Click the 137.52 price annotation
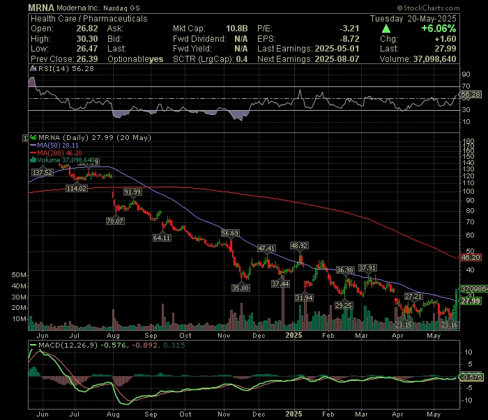Image resolution: width=488 pixels, height=420 pixels. click(43, 172)
